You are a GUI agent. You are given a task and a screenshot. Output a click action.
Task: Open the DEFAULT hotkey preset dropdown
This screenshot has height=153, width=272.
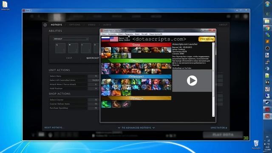tap(71, 39)
